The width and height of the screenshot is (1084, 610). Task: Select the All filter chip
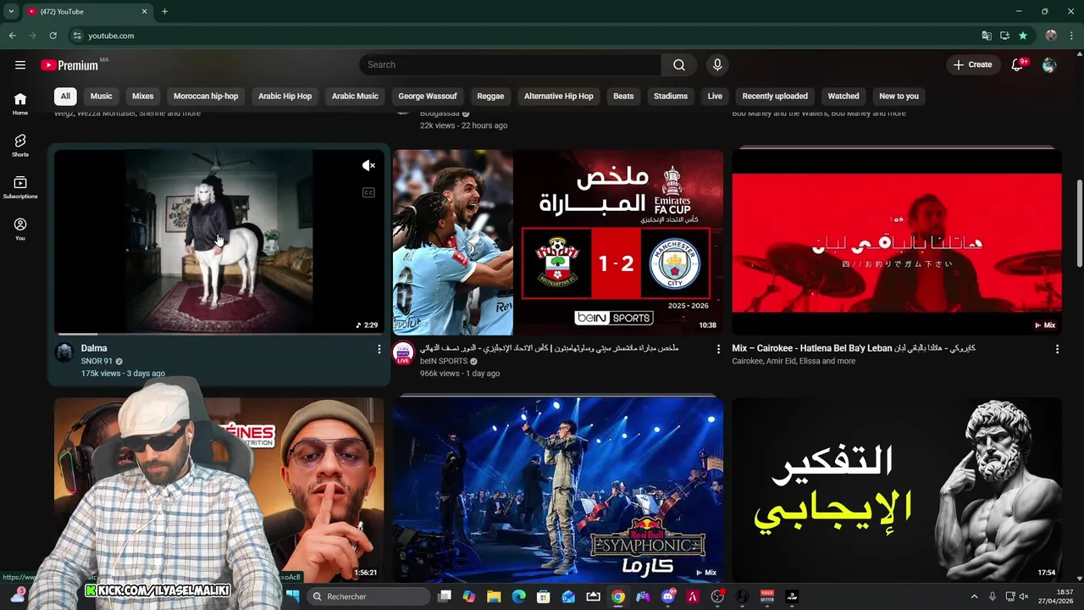click(65, 96)
